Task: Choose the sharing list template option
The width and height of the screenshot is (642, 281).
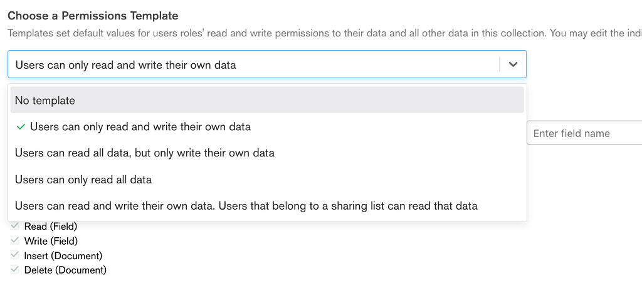Action: pyautogui.click(x=246, y=206)
